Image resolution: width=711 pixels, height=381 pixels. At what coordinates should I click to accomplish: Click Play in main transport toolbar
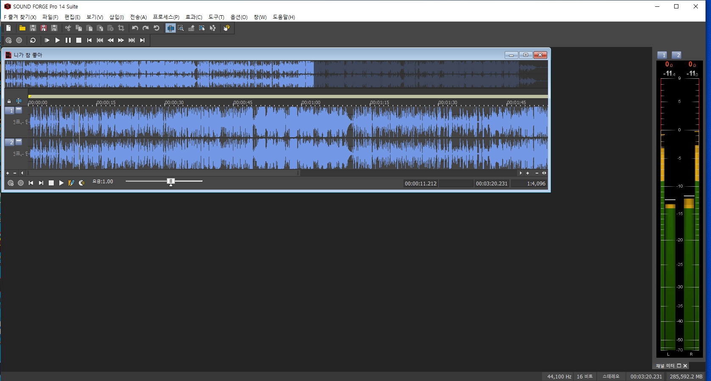[58, 40]
